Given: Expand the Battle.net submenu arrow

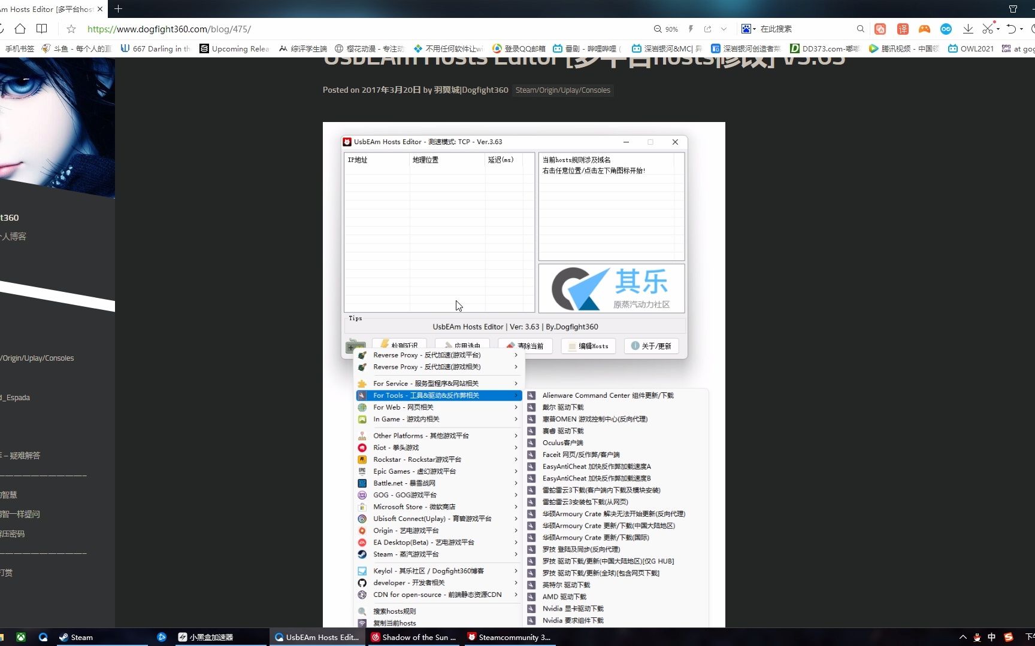Looking at the screenshot, I should pos(516,483).
